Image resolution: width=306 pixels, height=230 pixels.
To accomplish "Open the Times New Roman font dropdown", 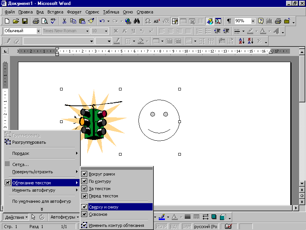I will point(88,31).
